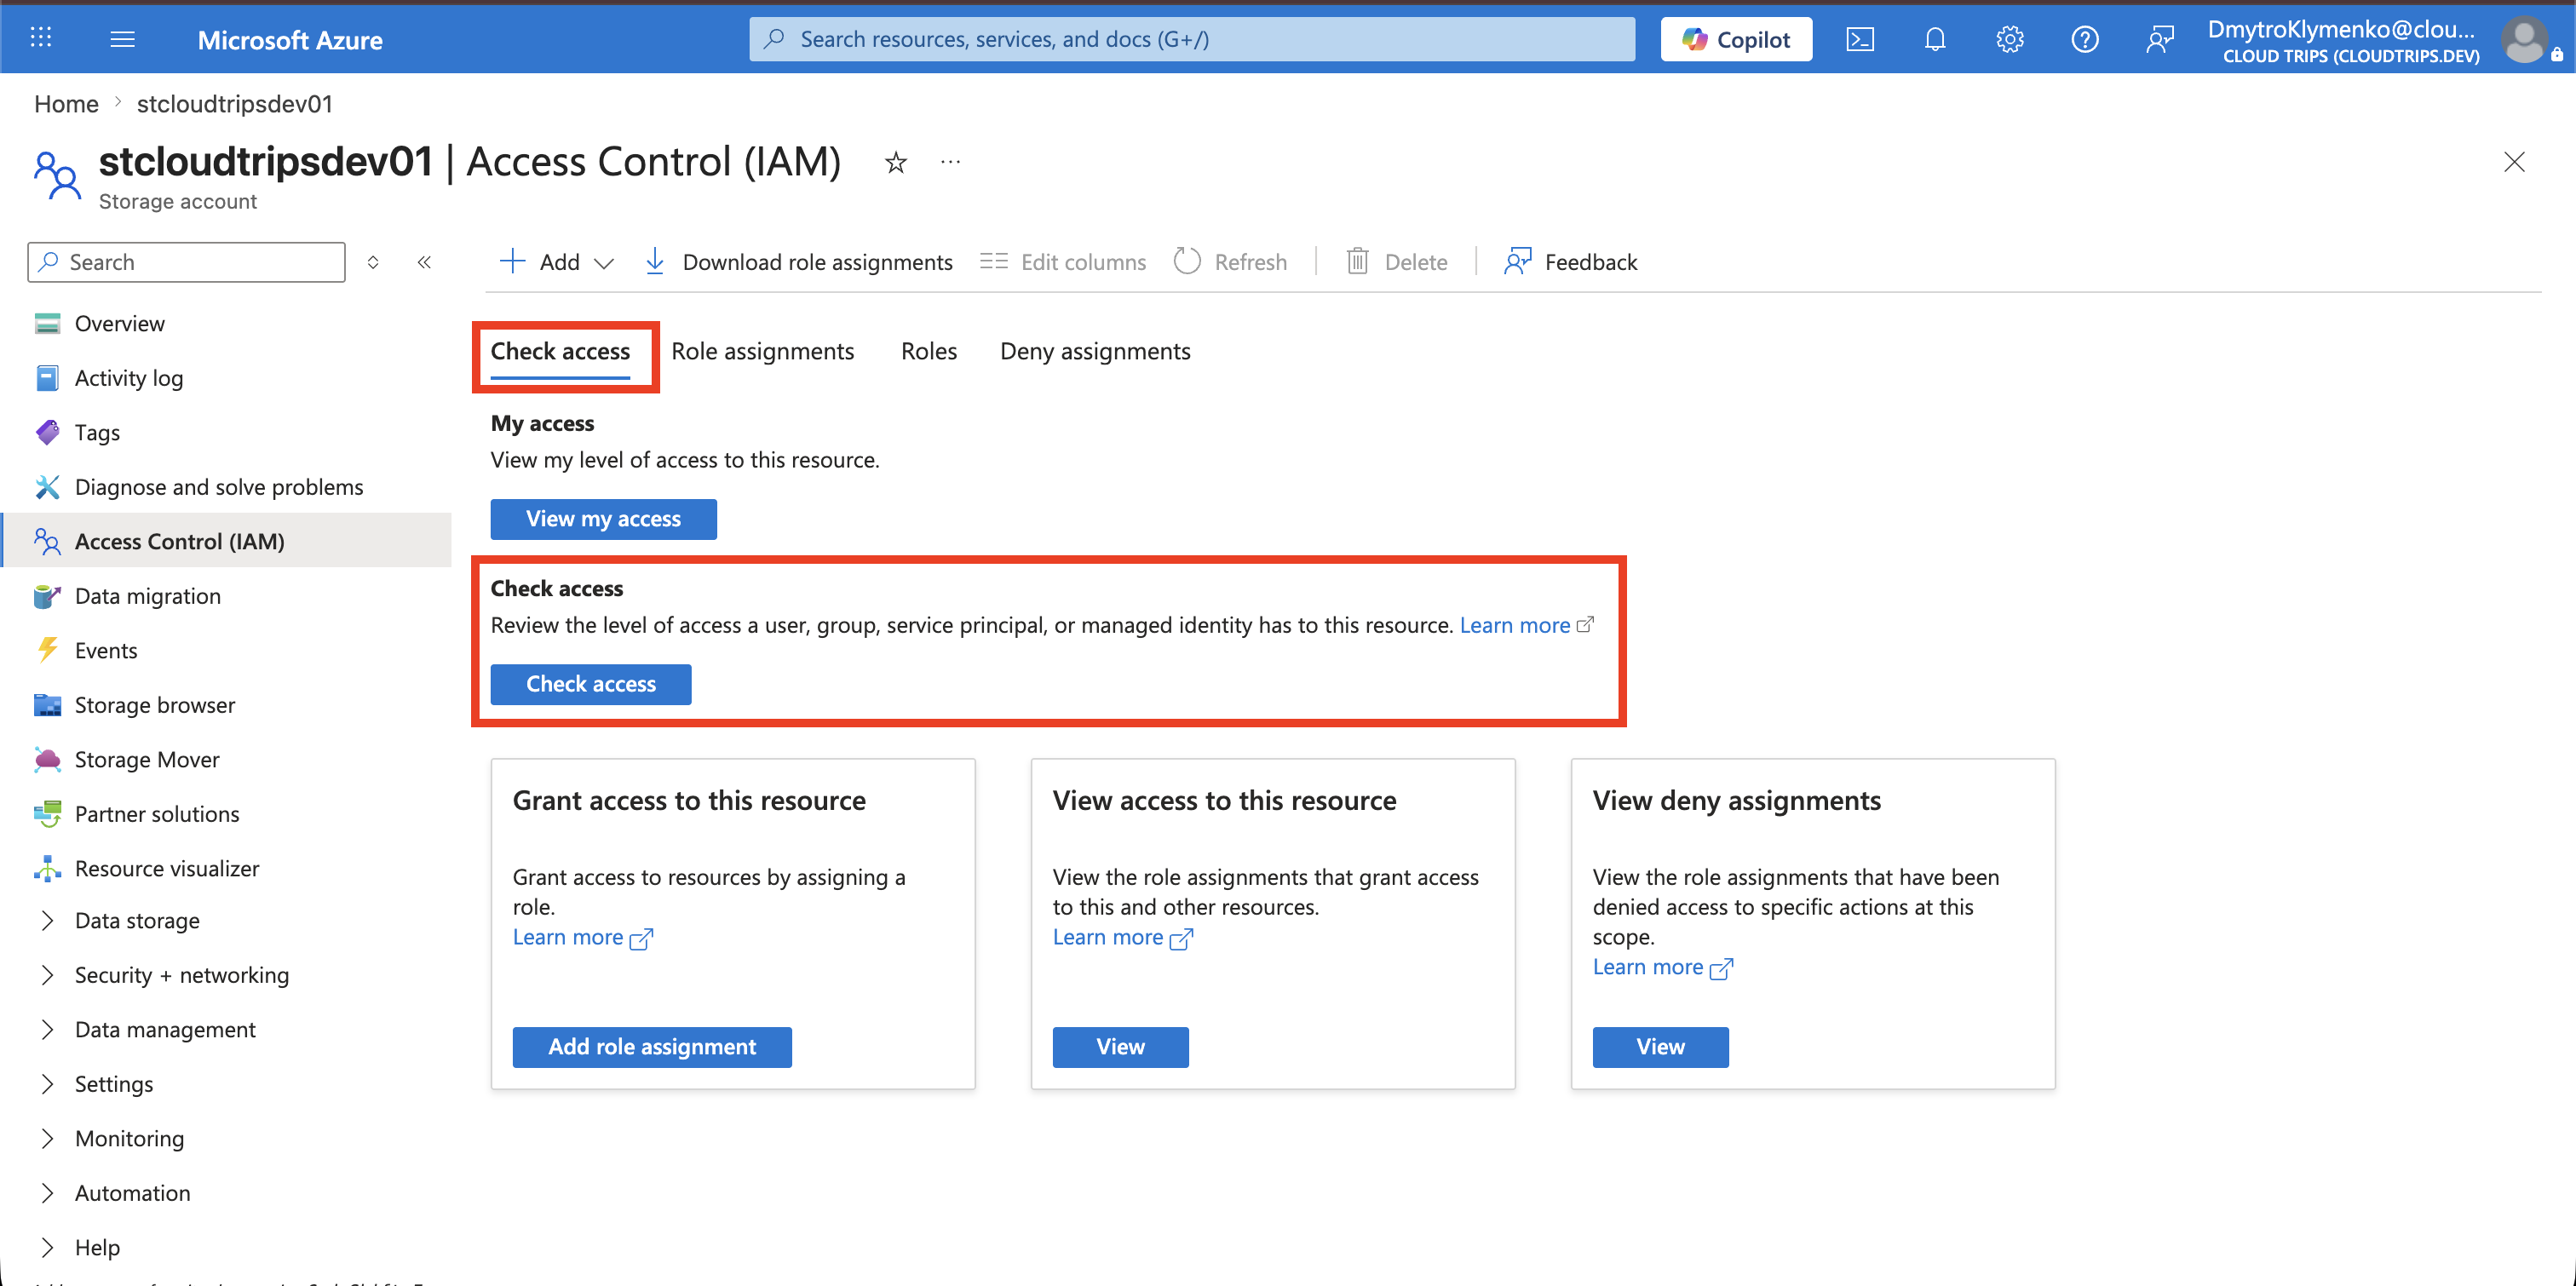Open the user account avatar
The width and height of the screenshot is (2576, 1286).
pyautogui.click(x=2525, y=40)
